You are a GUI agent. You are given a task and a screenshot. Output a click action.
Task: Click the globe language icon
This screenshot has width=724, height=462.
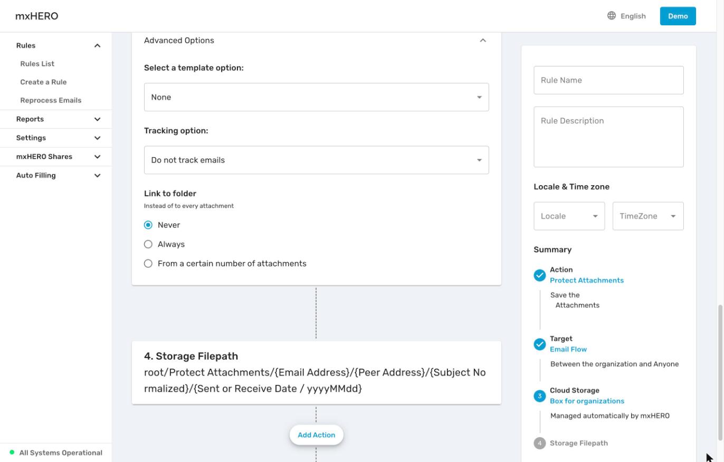(x=612, y=16)
